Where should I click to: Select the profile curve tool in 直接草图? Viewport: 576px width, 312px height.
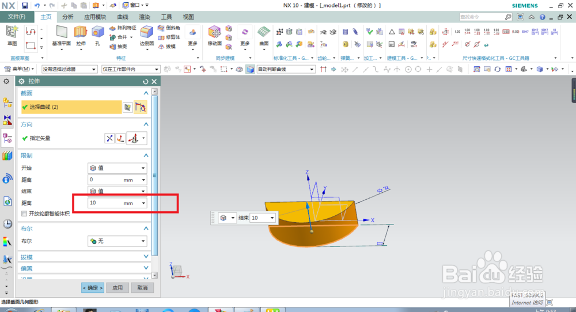click(31, 32)
